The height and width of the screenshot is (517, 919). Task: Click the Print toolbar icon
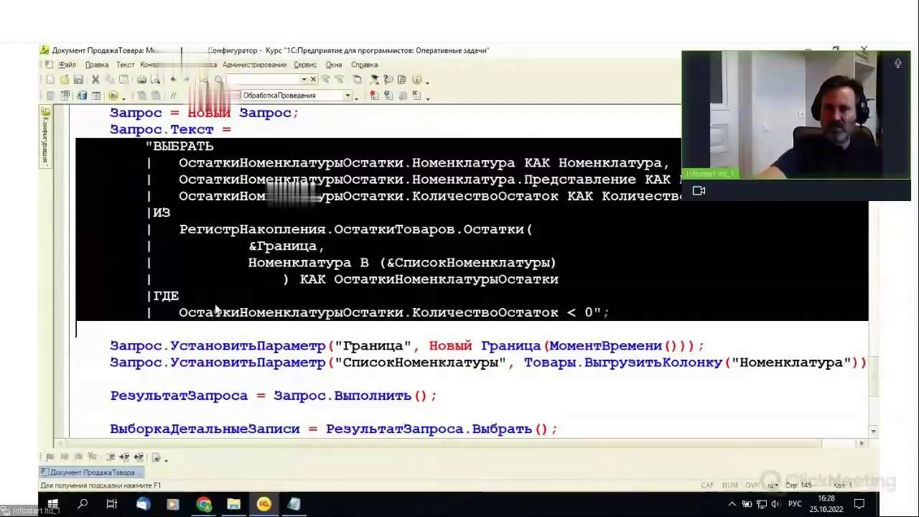tap(141, 80)
